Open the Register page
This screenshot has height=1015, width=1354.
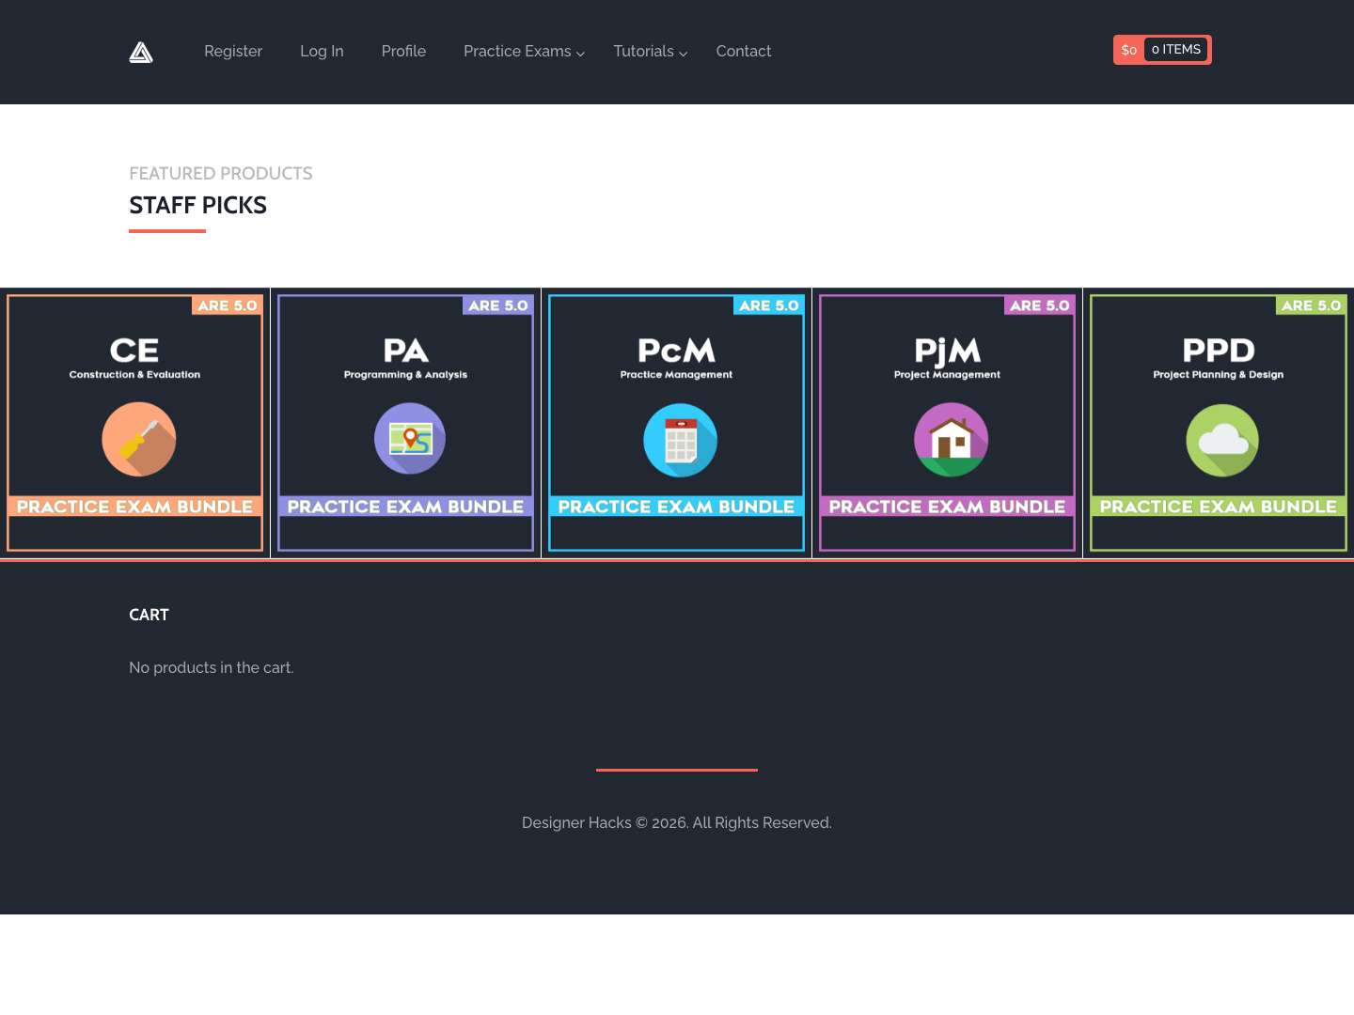[233, 51]
